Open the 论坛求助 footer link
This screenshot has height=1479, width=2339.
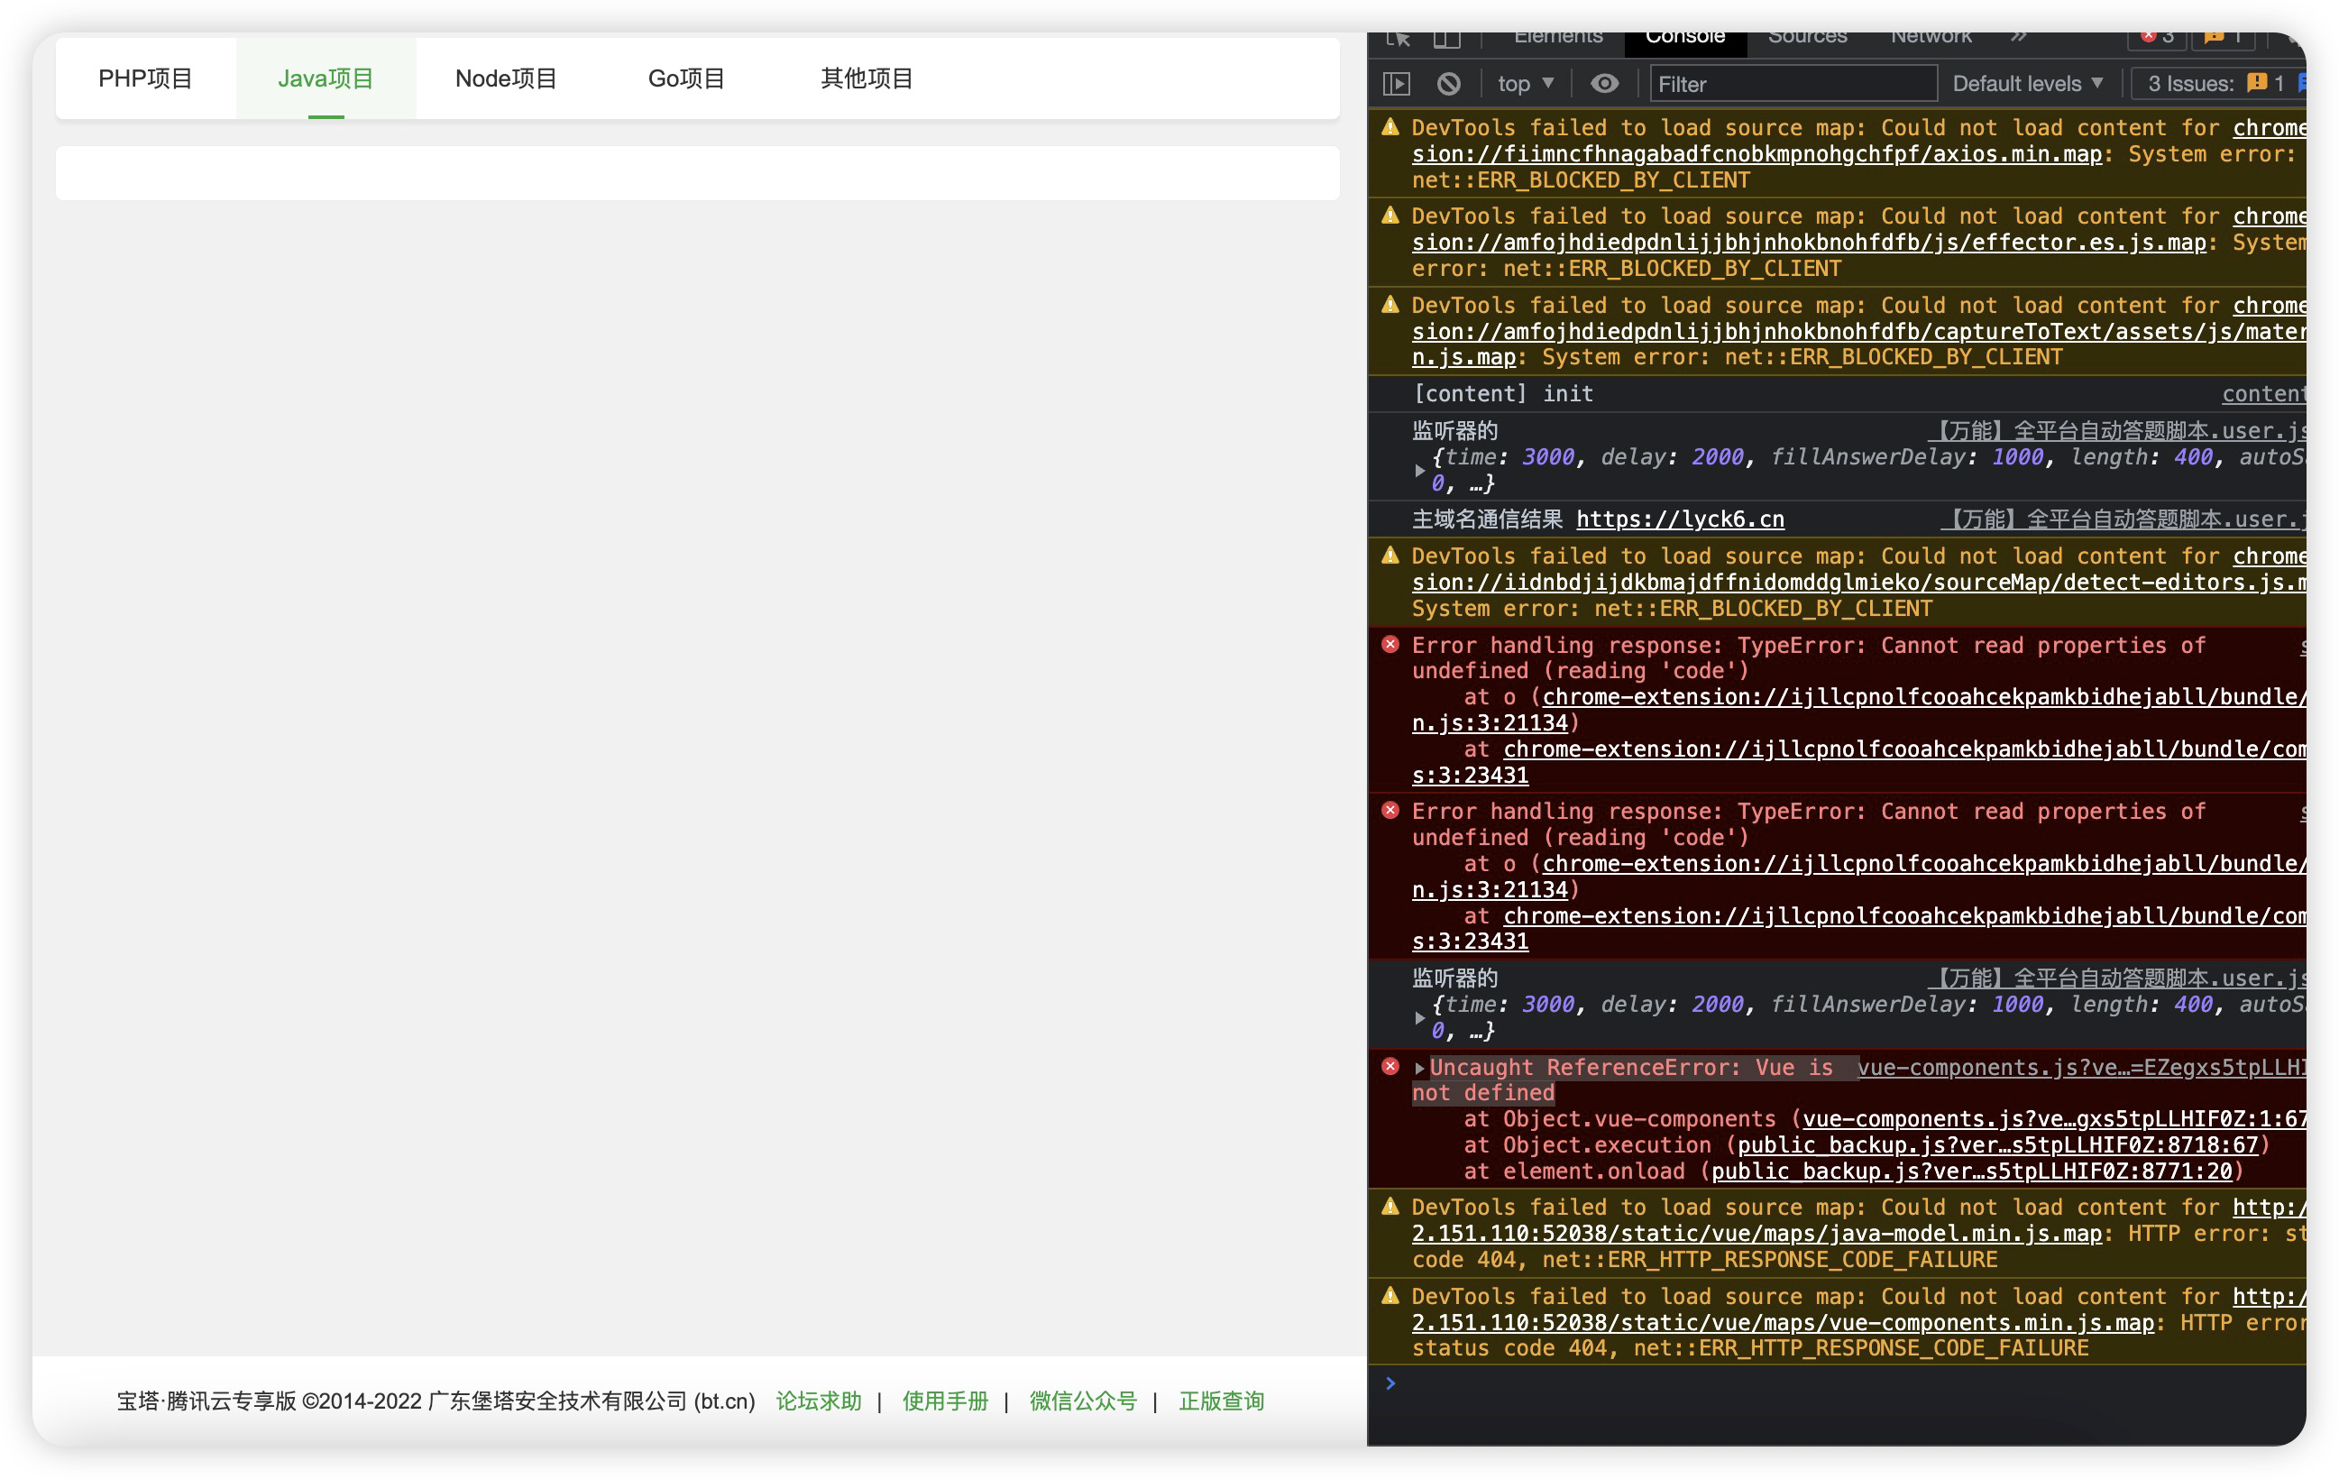pyautogui.click(x=818, y=1401)
